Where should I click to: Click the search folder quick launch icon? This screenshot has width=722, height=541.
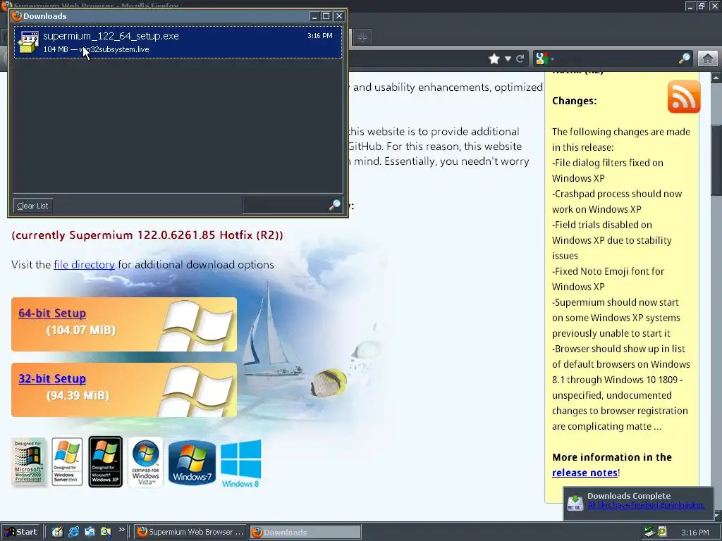(x=106, y=532)
